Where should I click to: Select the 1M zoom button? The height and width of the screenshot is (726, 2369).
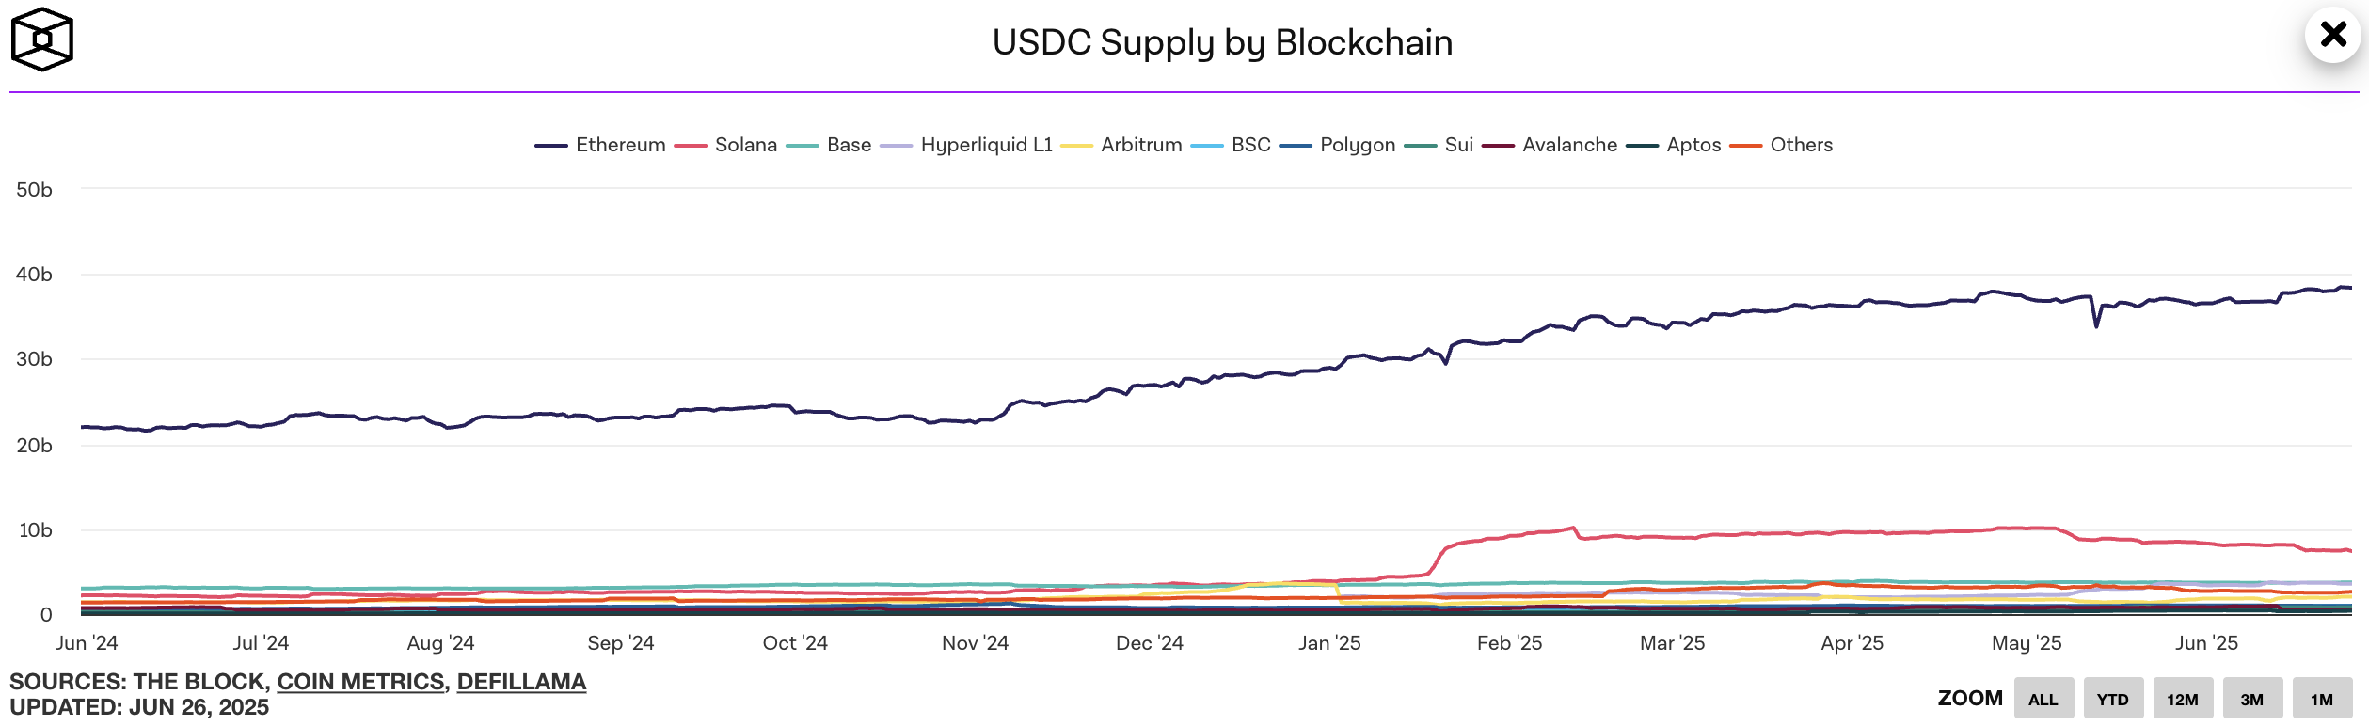2322,699
